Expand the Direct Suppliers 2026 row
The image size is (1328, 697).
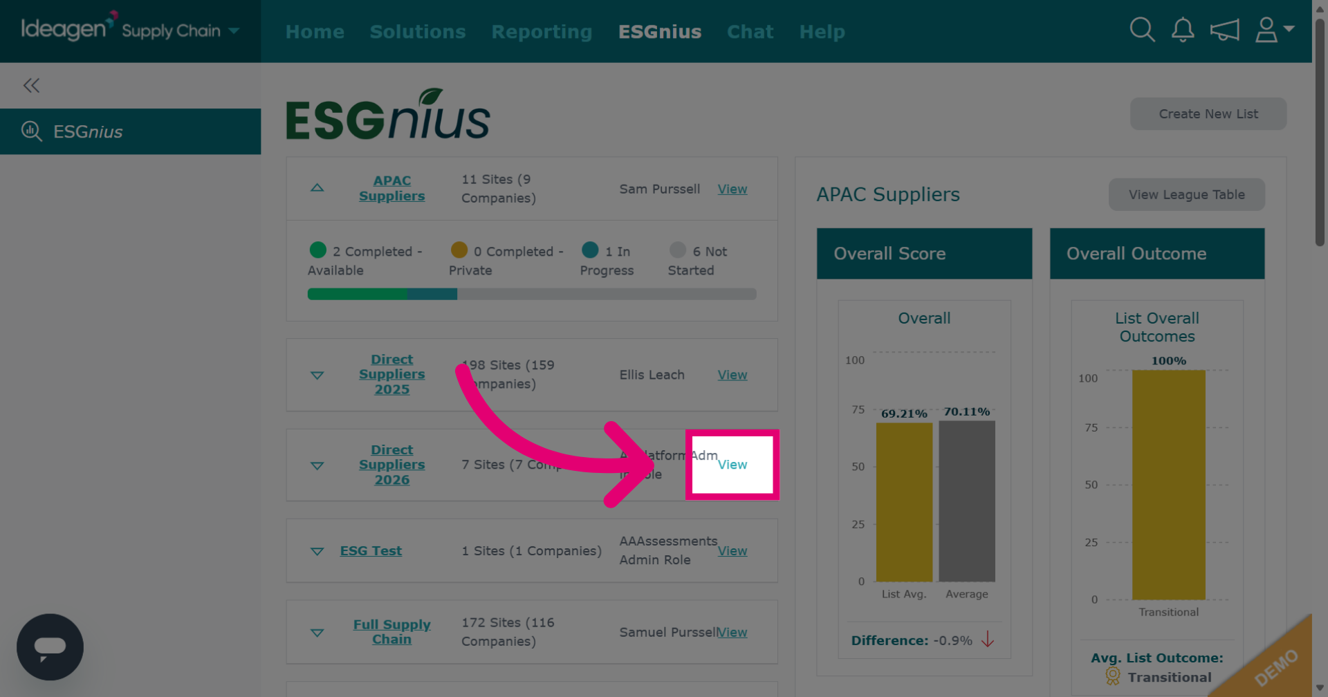point(317,466)
